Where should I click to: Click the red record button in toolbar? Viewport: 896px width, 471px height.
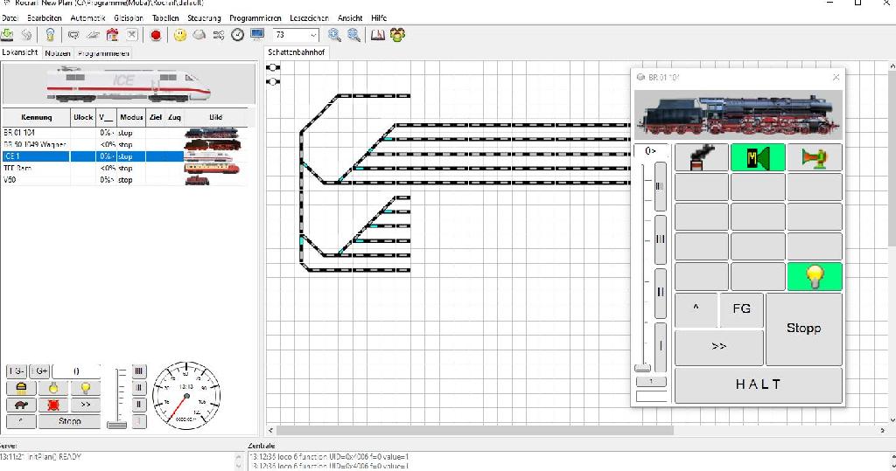click(156, 35)
